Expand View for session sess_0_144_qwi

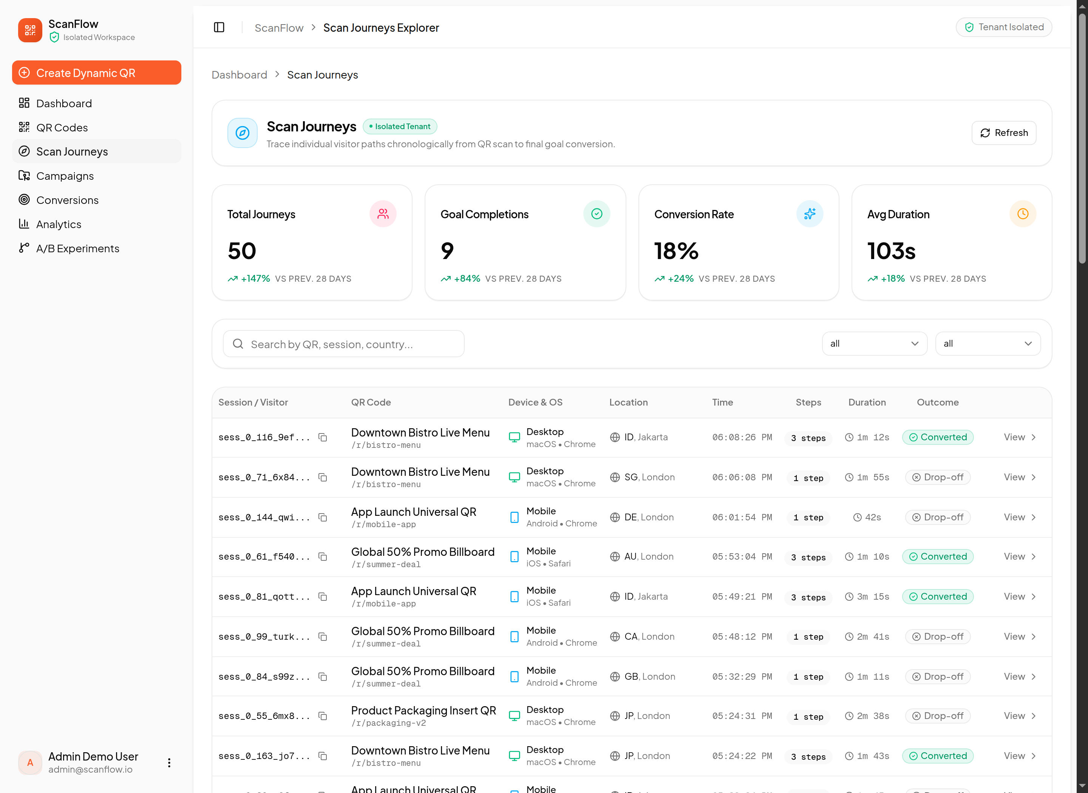tap(1020, 517)
